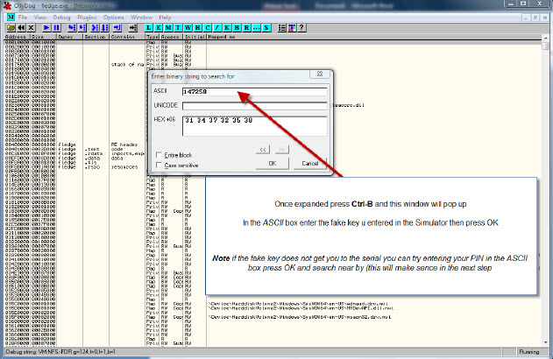Screen dimensions: 553x359
Task: Run the program with the play icon
Action: click(x=46, y=27)
